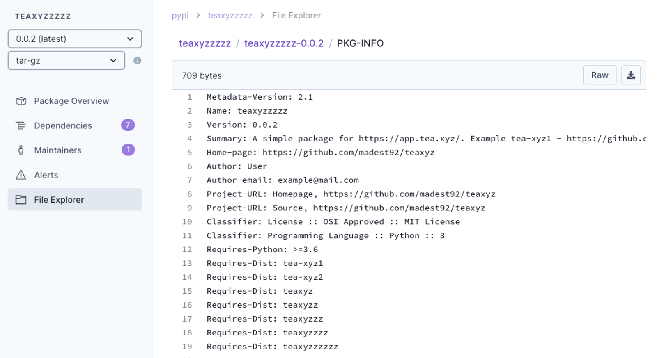Click the File Explorer breadcrumb text
This screenshot has height=358, width=657.
[x=296, y=16]
